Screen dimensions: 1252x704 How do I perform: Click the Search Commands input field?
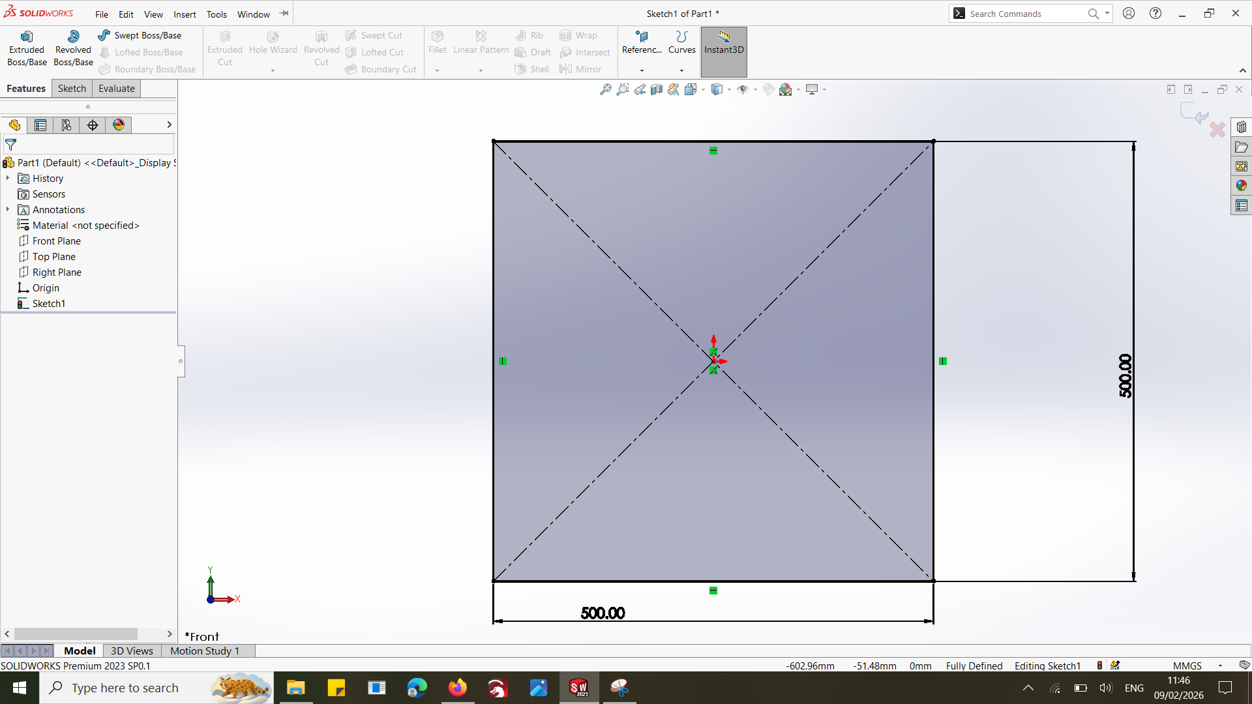pos(1024,14)
